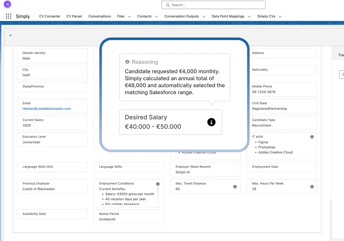Click the Nationality field

point(282,70)
